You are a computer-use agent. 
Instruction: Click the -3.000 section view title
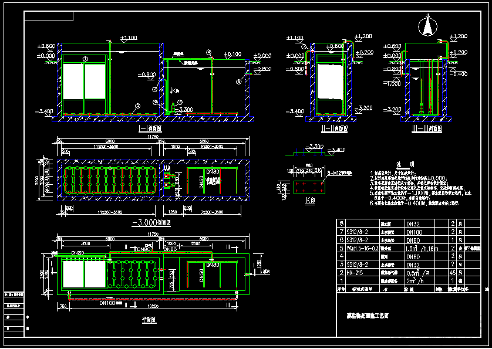click(x=151, y=223)
